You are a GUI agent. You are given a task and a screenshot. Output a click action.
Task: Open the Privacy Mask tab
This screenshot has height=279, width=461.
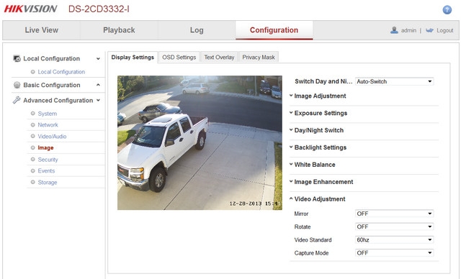point(259,58)
